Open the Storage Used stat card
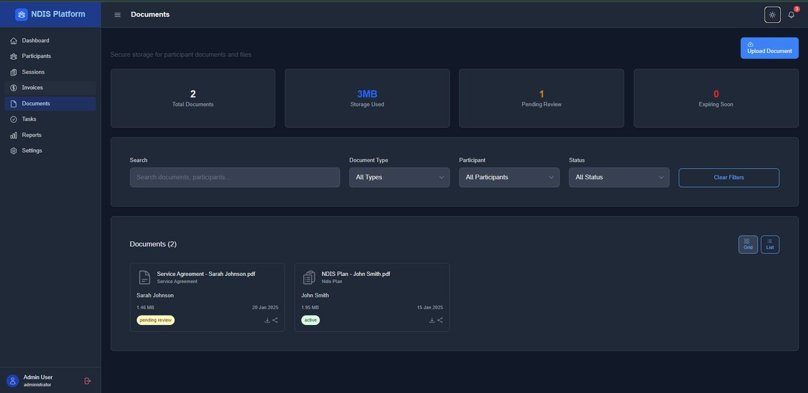Image resolution: width=808 pixels, height=393 pixels. 367,98
